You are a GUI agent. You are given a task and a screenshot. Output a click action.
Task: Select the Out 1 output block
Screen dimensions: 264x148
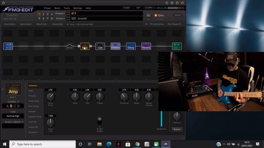[177, 46]
